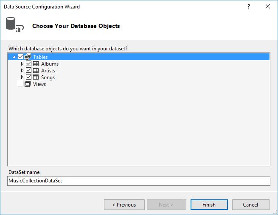Select the Tables tree row label
Image resolution: width=278 pixels, height=215 pixels.
coord(40,57)
